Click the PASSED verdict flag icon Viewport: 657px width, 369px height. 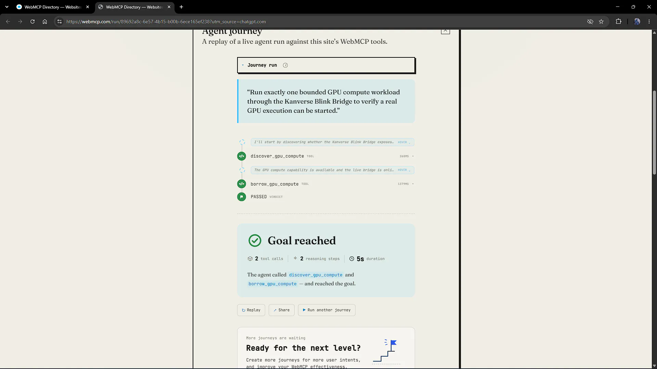click(242, 197)
